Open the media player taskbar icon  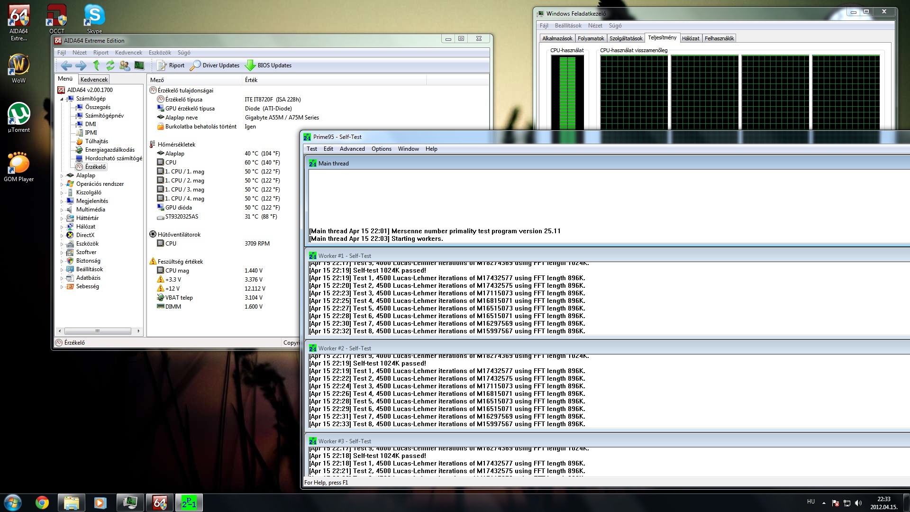tap(100, 503)
